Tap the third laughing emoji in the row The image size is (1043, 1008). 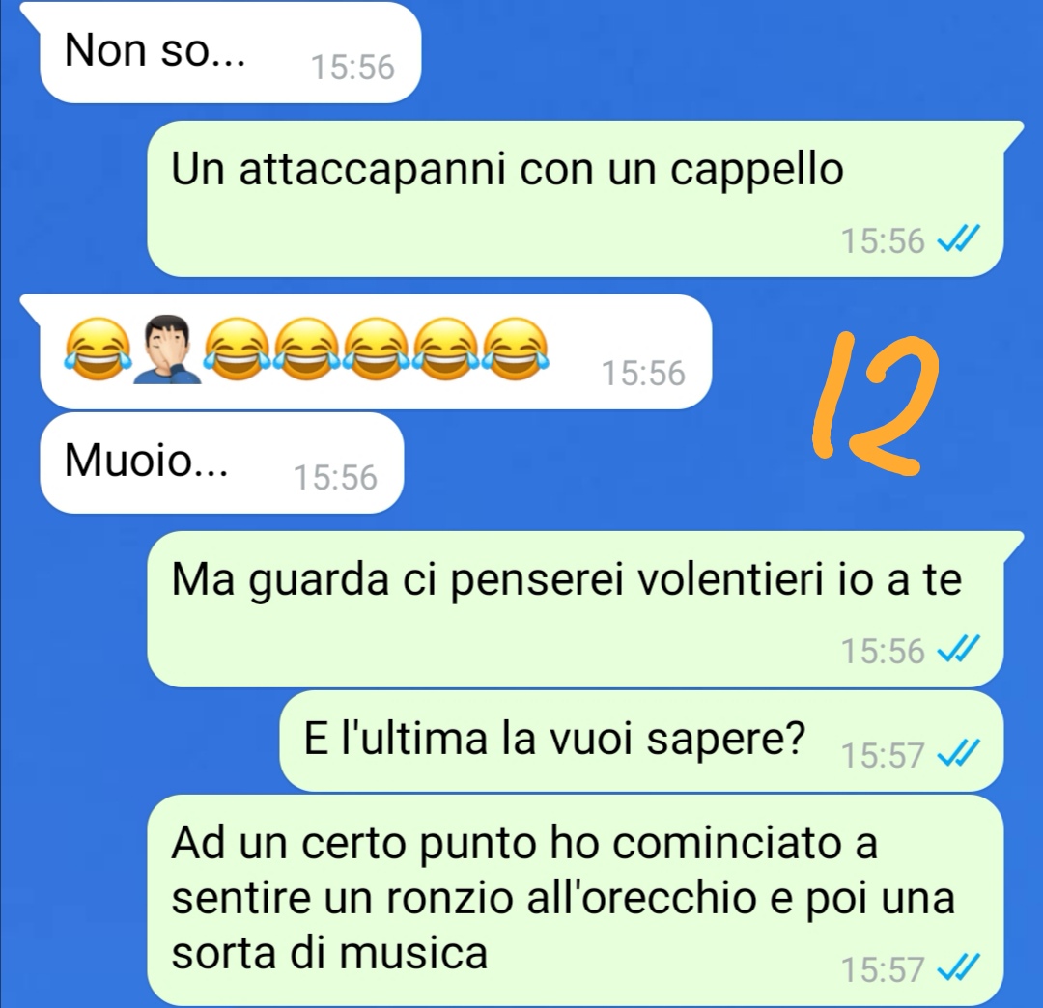307,350
